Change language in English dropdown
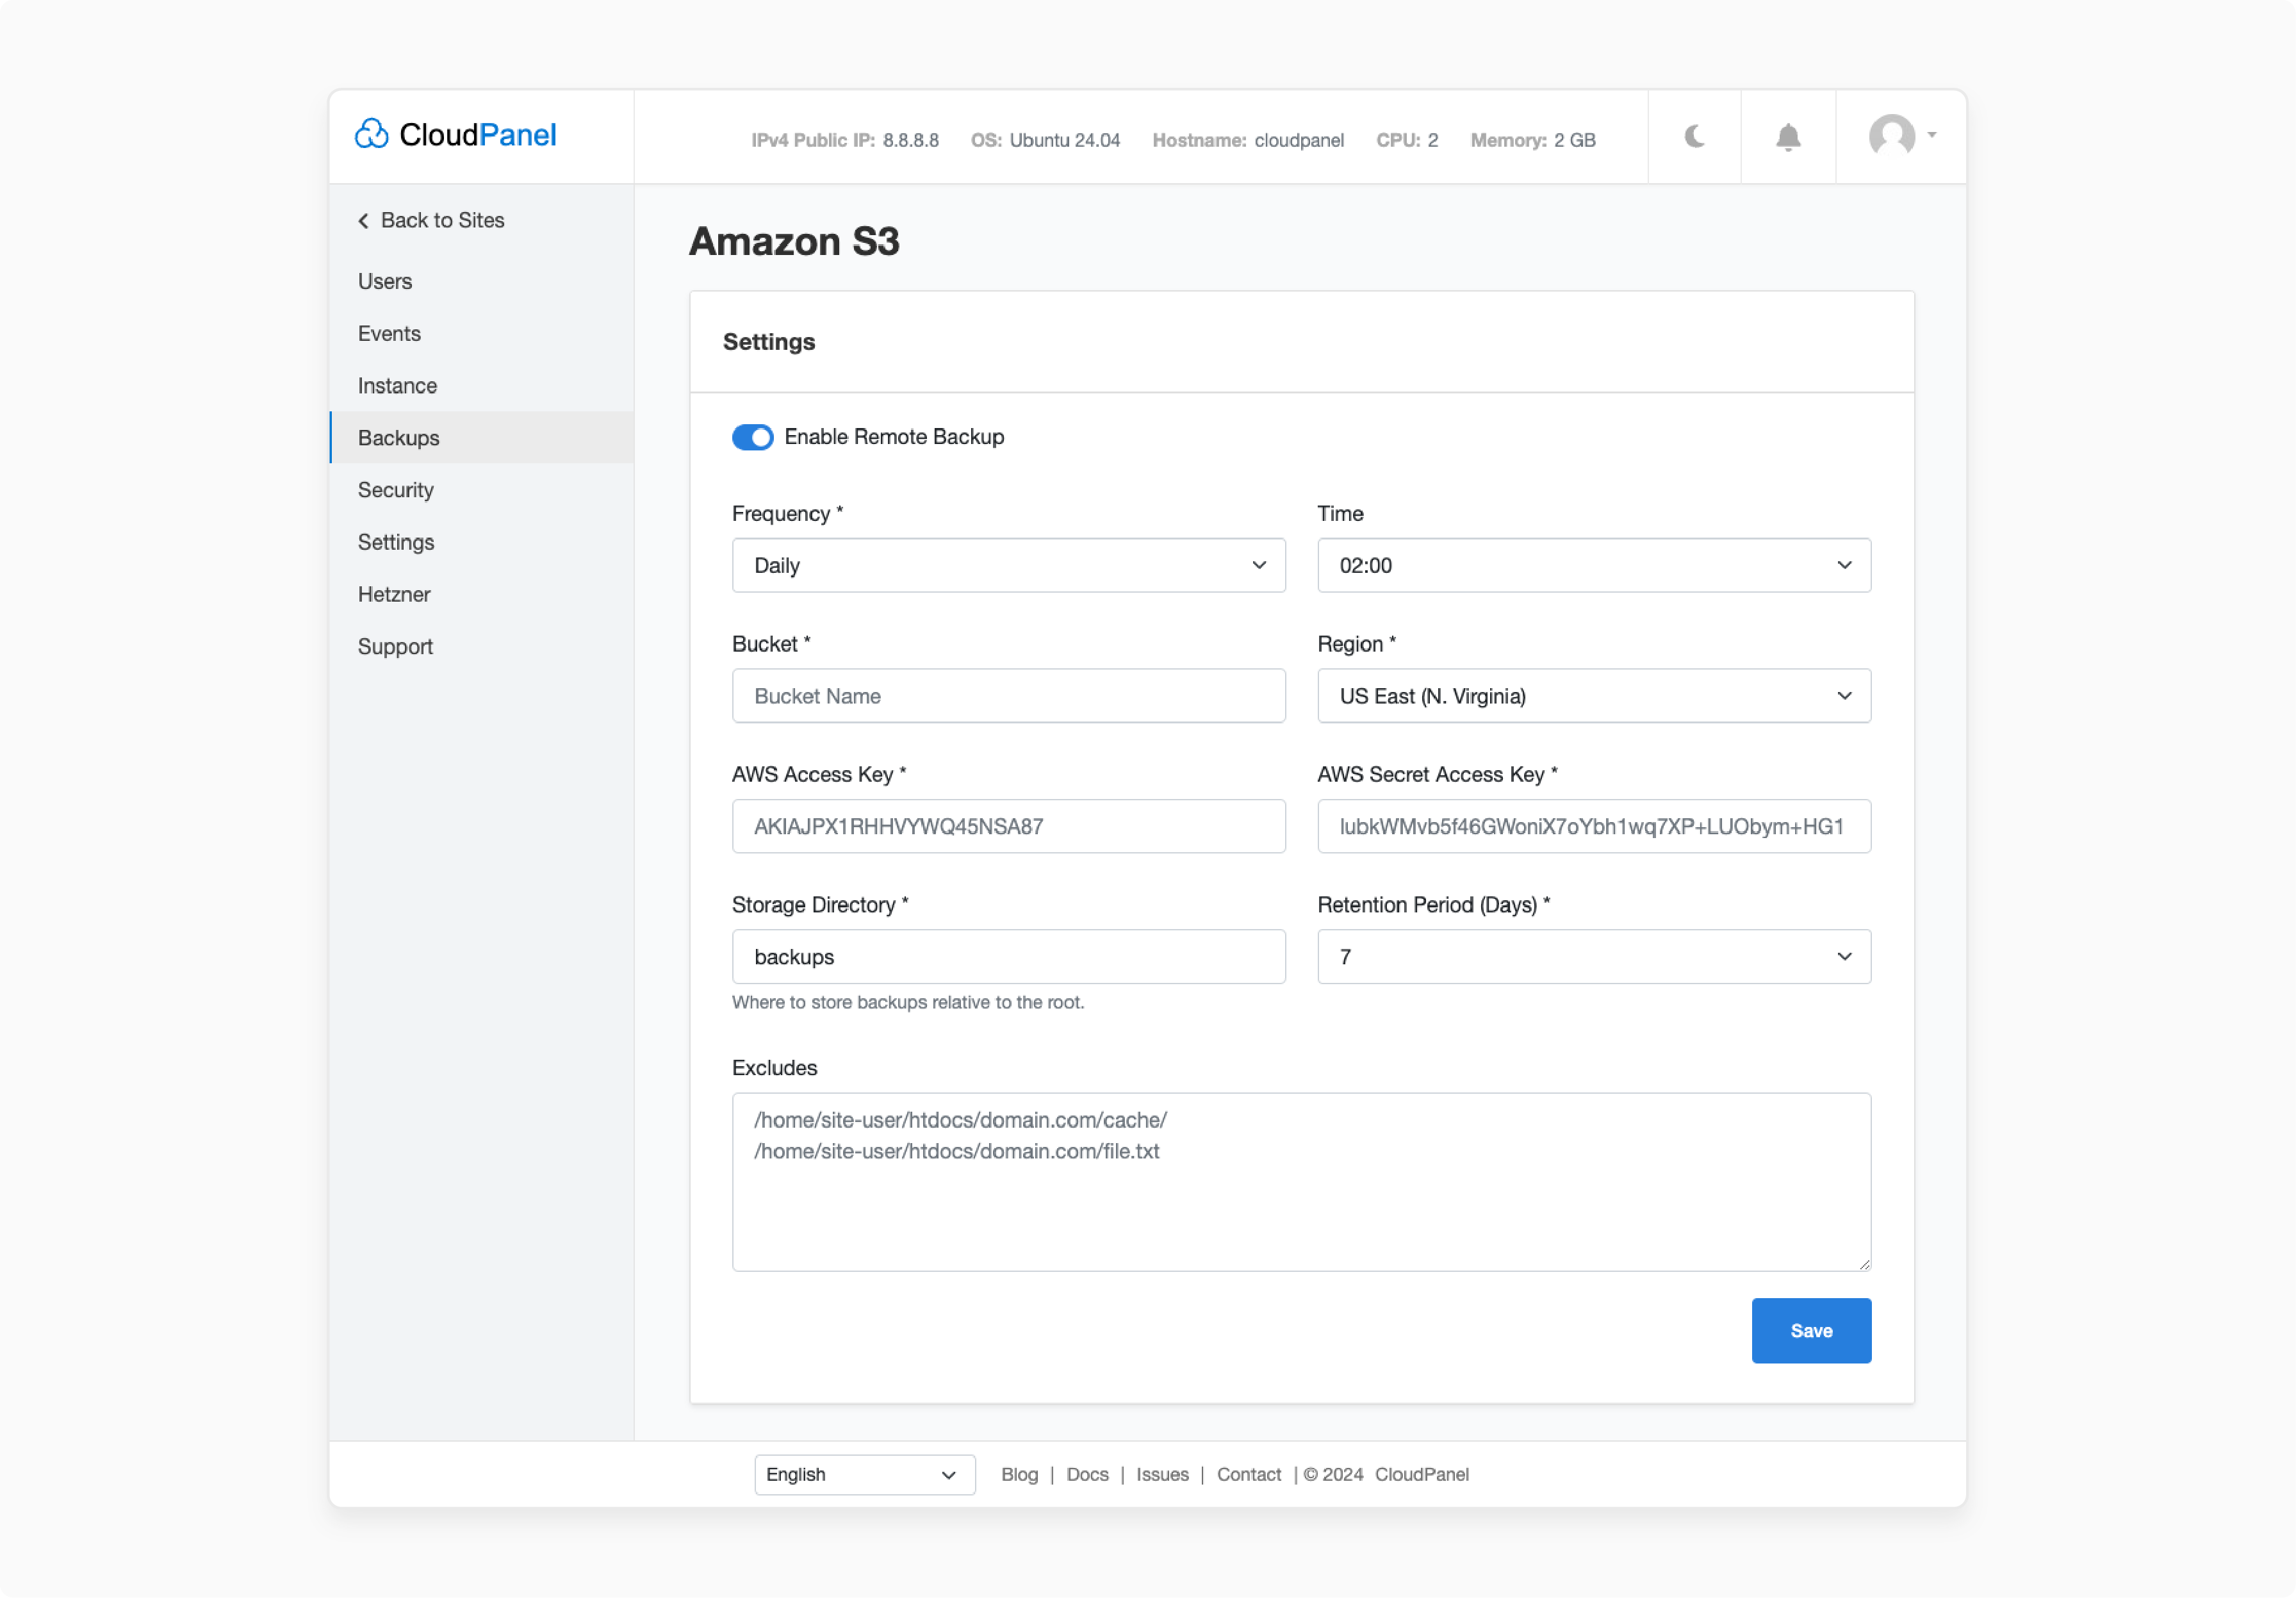The width and height of the screenshot is (2296, 1598). pos(864,1475)
